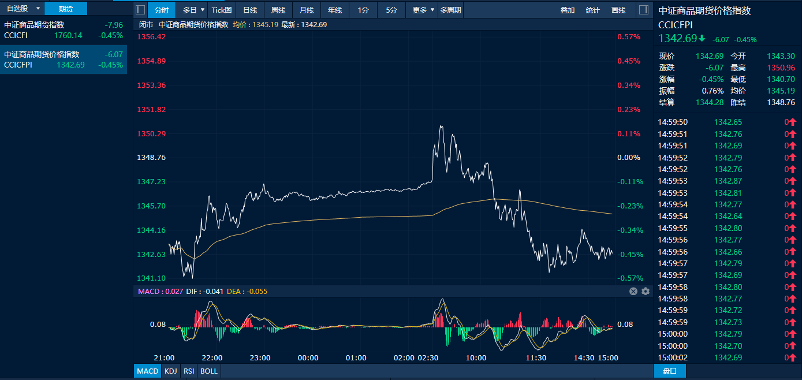Click the 1356.42 price axis label
Viewport: 802px width, 380px height.
point(151,36)
